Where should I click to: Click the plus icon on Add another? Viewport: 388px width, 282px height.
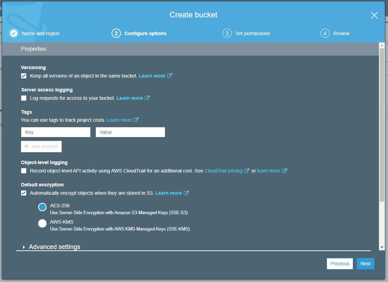tap(26, 146)
